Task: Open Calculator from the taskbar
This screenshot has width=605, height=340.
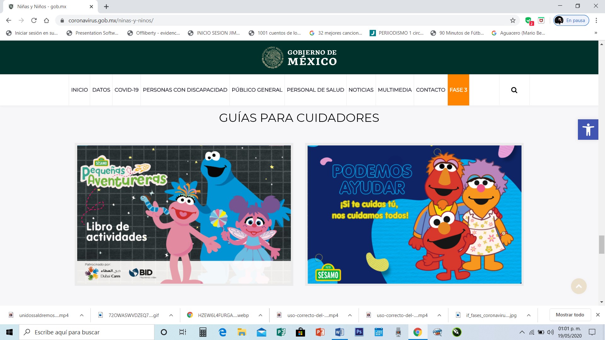Action: tap(203, 332)
